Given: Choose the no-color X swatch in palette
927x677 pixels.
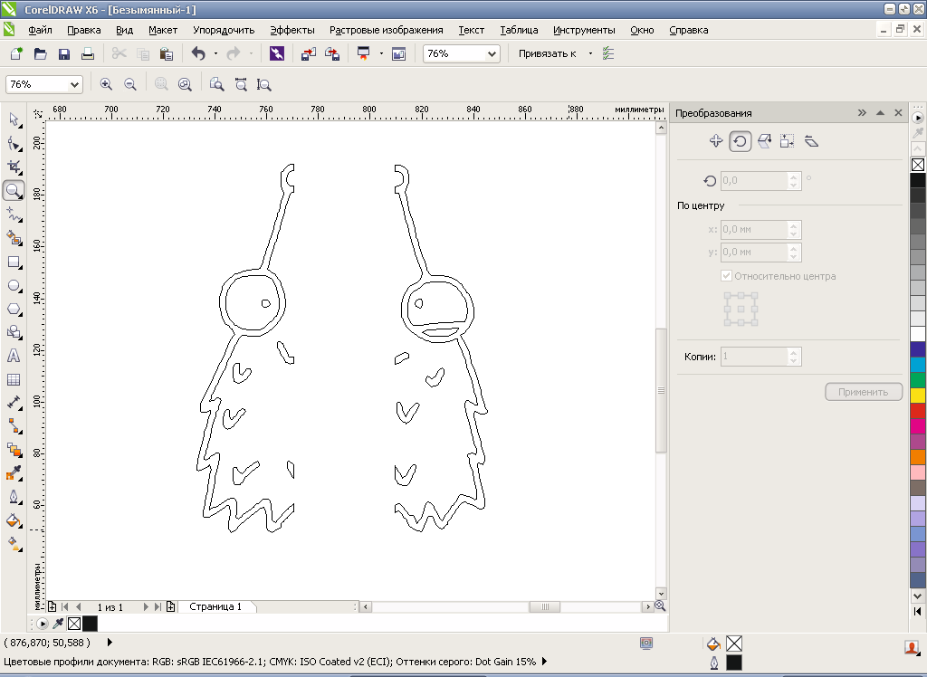Looking at the screenshot, I should pyautogui.click(x=918, y=165).
